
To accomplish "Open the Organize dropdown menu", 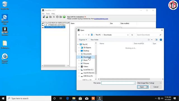I will tap(83, 40).
